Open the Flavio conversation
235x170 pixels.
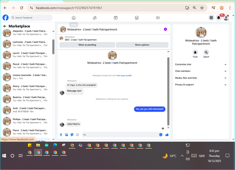click(x=27, y=132)
